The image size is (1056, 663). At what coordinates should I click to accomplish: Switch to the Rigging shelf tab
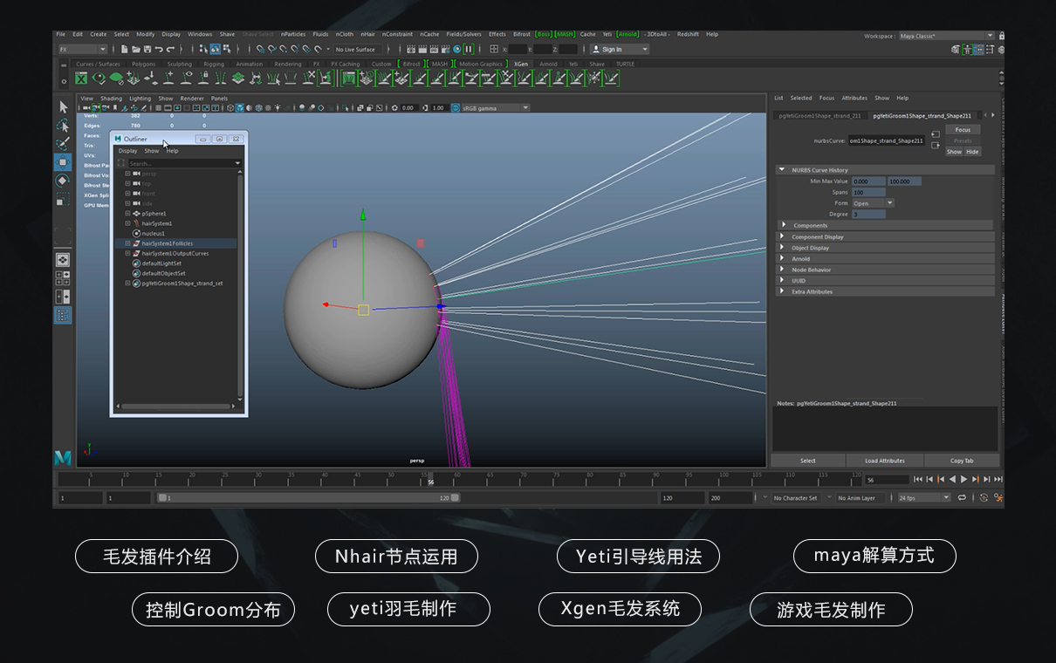[x=214, y=64]
